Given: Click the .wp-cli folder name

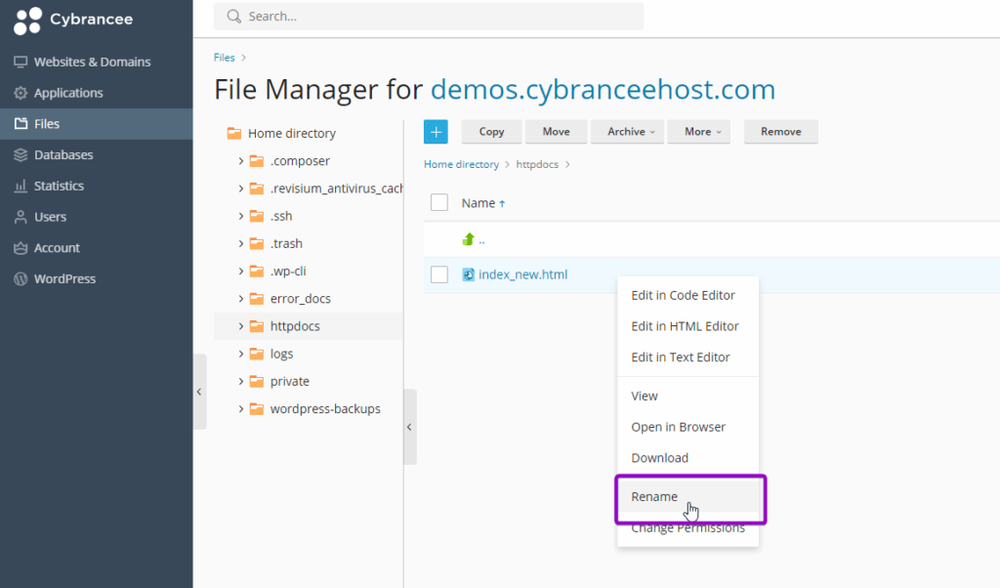Looking at the screenshot, I should point(288,271).
